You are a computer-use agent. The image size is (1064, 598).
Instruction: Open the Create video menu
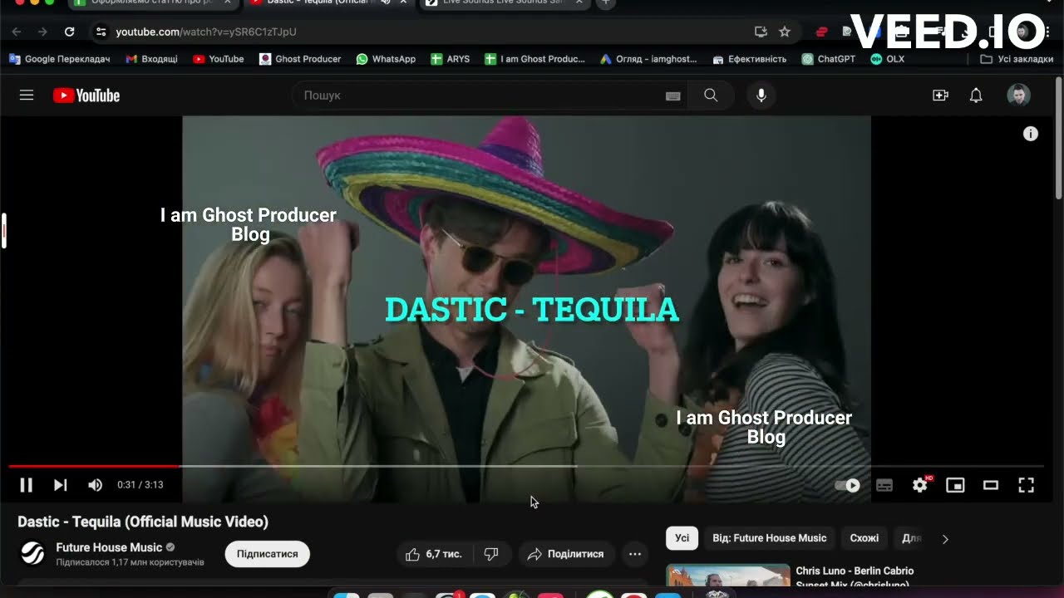click(x=940, y=96)
